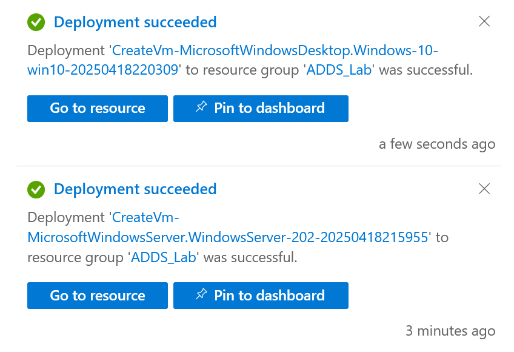Image resolution: width=514 pixels, height=352 pixels.
Task: Go to resource for the WindowsServer deployment
Action: click(98, 296)
